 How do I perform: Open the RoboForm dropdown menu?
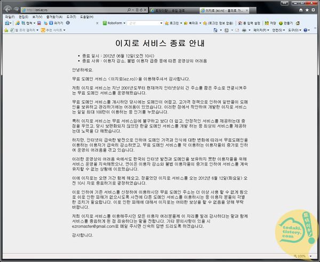[114, 23]
